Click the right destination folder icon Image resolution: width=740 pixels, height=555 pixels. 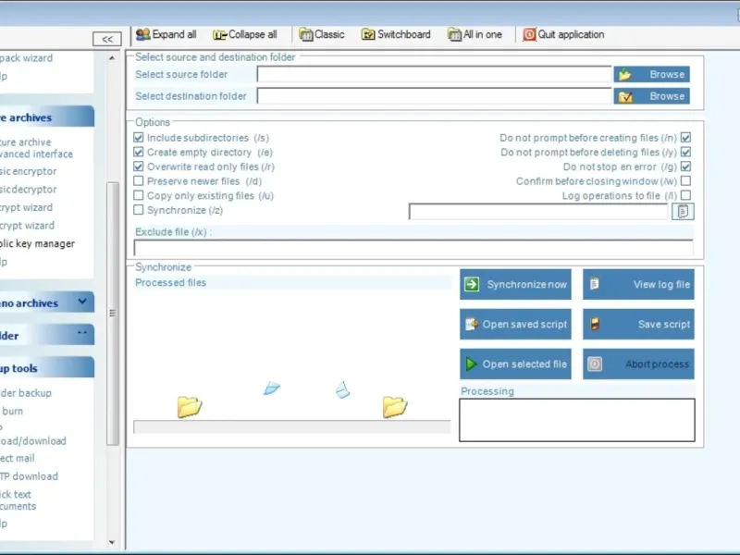[395, 406]
